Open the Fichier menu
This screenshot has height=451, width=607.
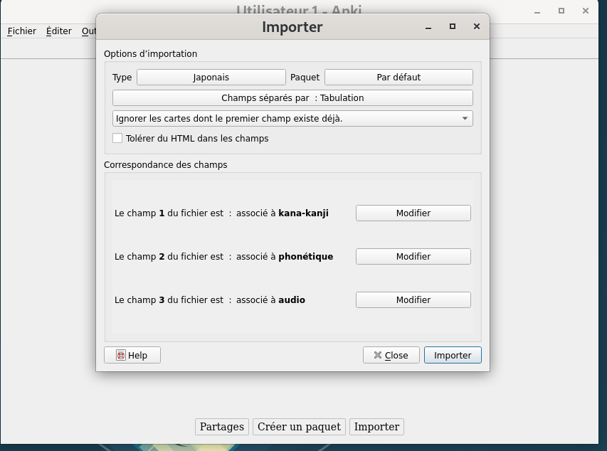point(22,31)
